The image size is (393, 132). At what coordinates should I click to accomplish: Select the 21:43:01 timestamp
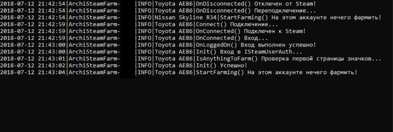[x=52, y=59]
